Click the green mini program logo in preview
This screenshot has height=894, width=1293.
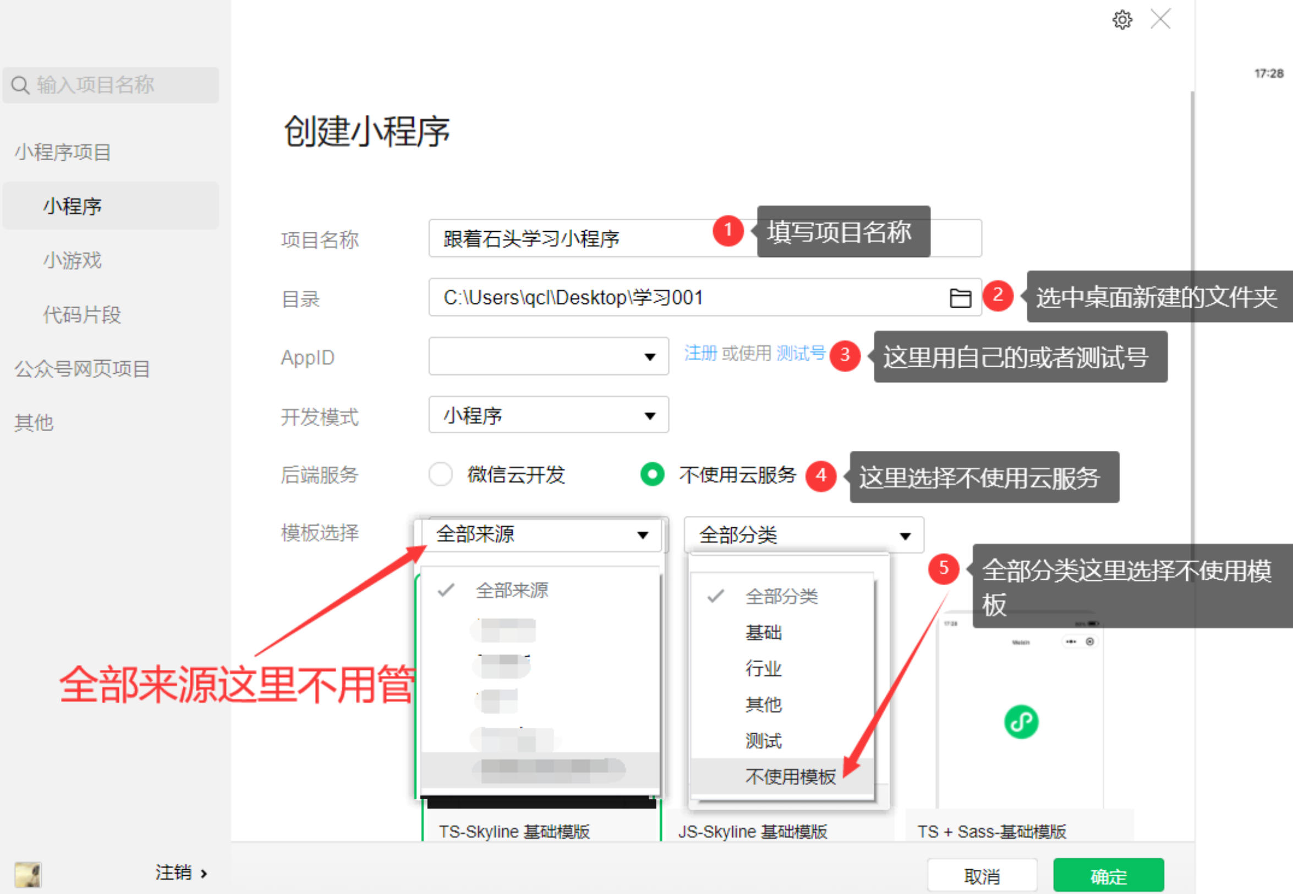pyautogui.click(x=1021, y=722)
